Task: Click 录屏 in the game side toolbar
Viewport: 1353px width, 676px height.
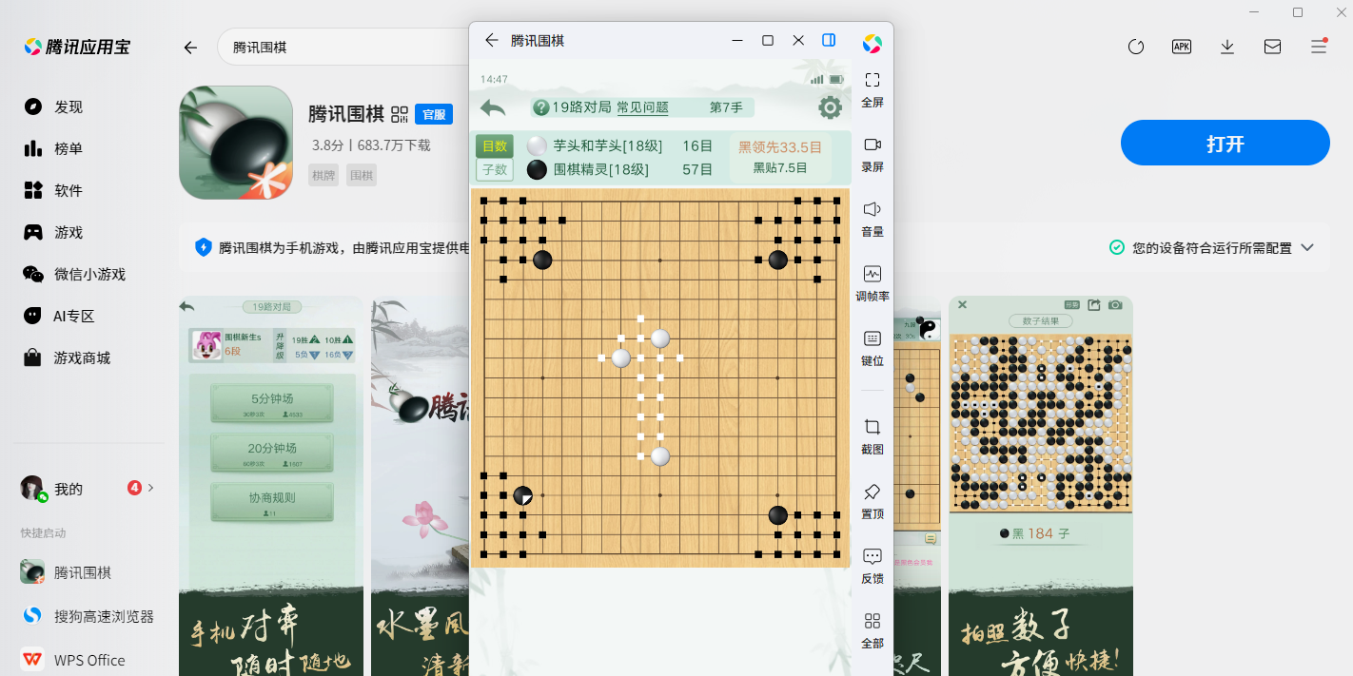Action: coord(873,153)
